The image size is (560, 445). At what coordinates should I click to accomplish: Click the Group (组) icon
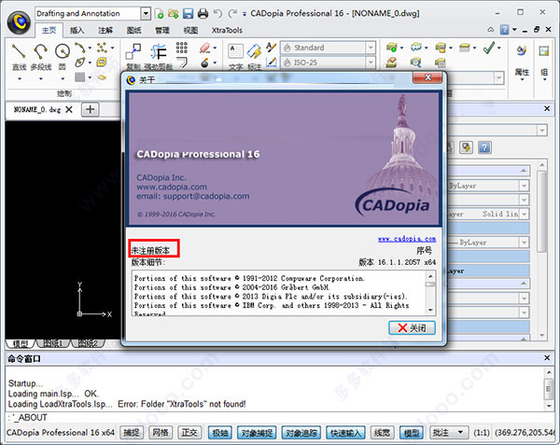point(544,51)
